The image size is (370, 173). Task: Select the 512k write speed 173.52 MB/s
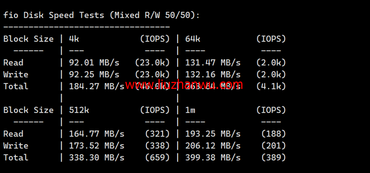tap(97, 145)
